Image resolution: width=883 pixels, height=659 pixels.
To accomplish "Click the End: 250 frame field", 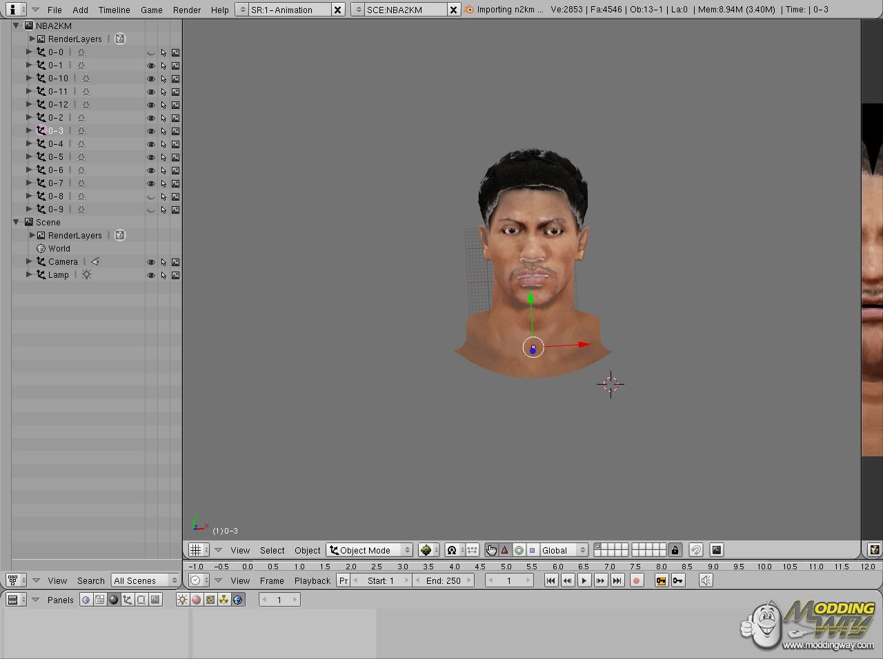I will click(x=443, y=580).
